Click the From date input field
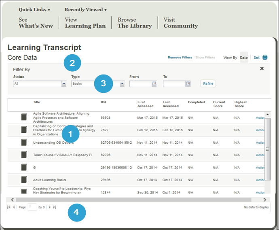279x230 pixels. point(141,83)
